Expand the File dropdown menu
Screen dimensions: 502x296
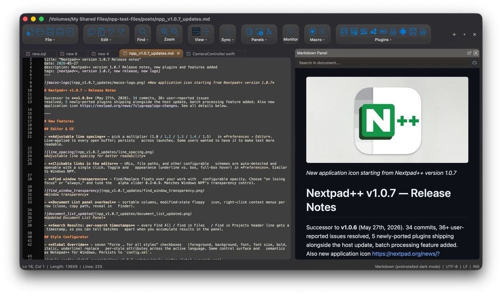tap(50, 40)
